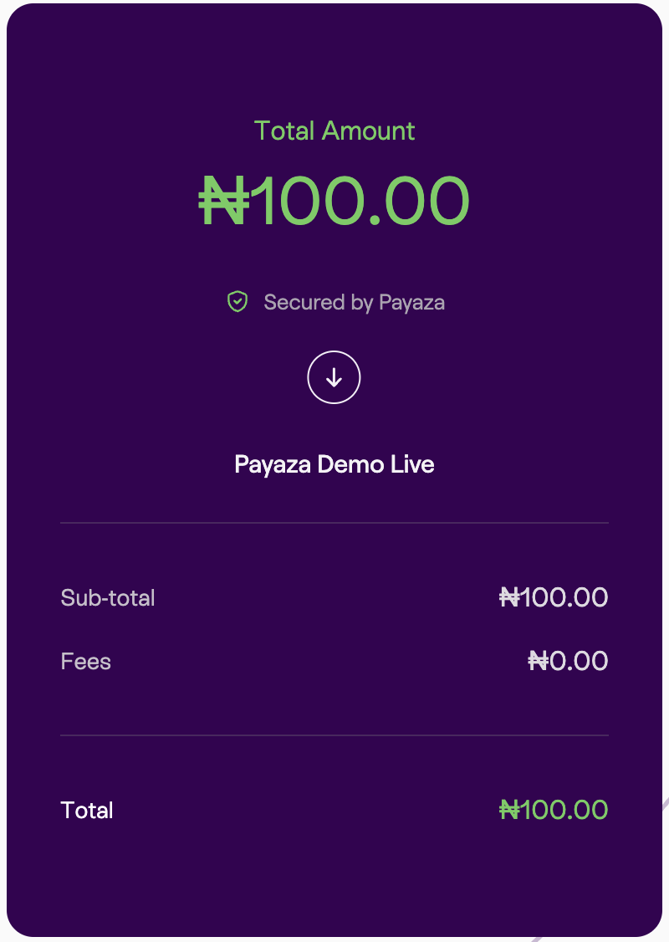The image size is (669, 942).
Task: Click the Total Amount heading
Action: click(x=334, y=131)
